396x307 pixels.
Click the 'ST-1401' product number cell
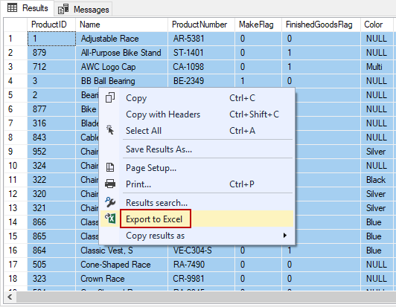[201, 53]
